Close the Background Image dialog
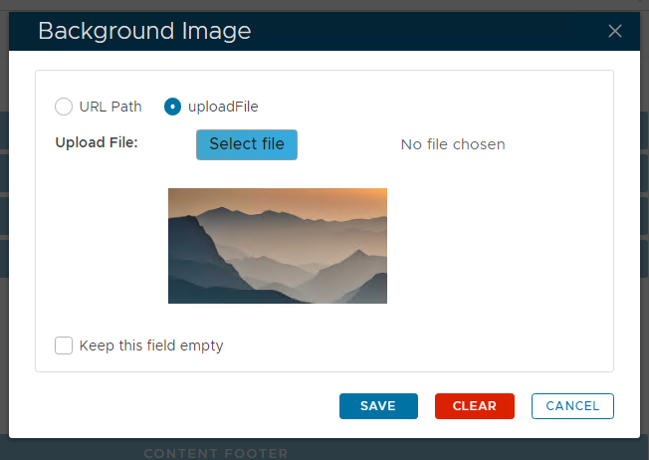This screenshot has width=649, height=460. click(615, 31)
